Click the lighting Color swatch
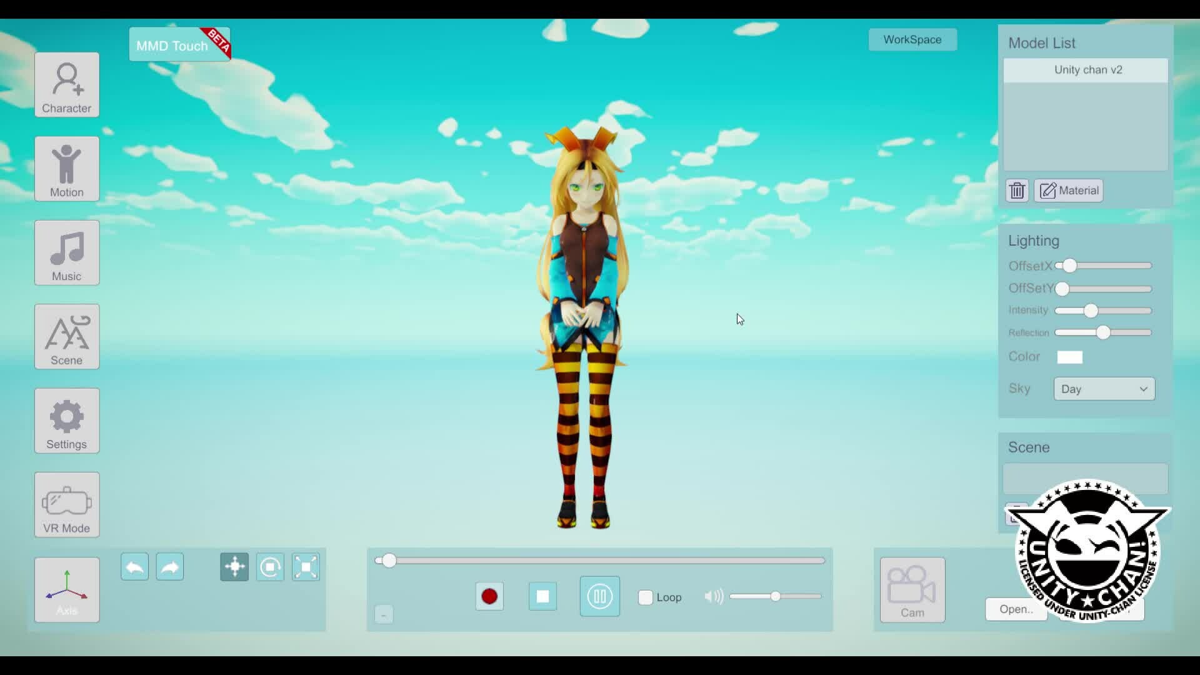This screenshot has width=1200, height=675. pos(1069,357)
